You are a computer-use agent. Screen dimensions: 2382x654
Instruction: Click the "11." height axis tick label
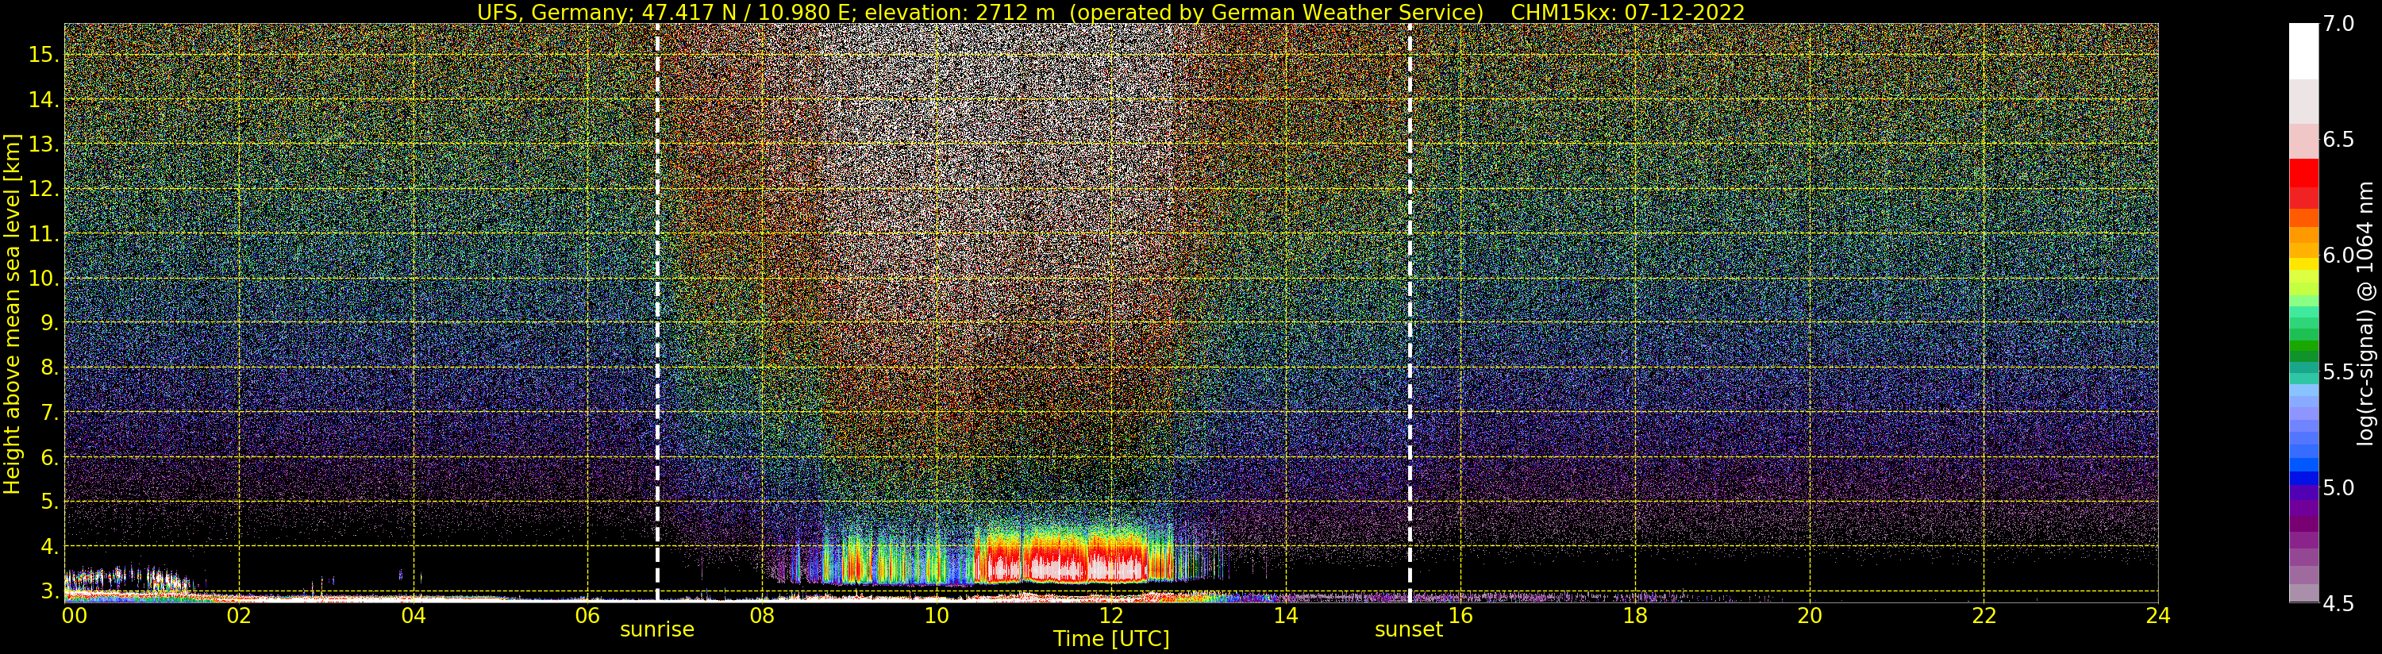click(44, 234)
